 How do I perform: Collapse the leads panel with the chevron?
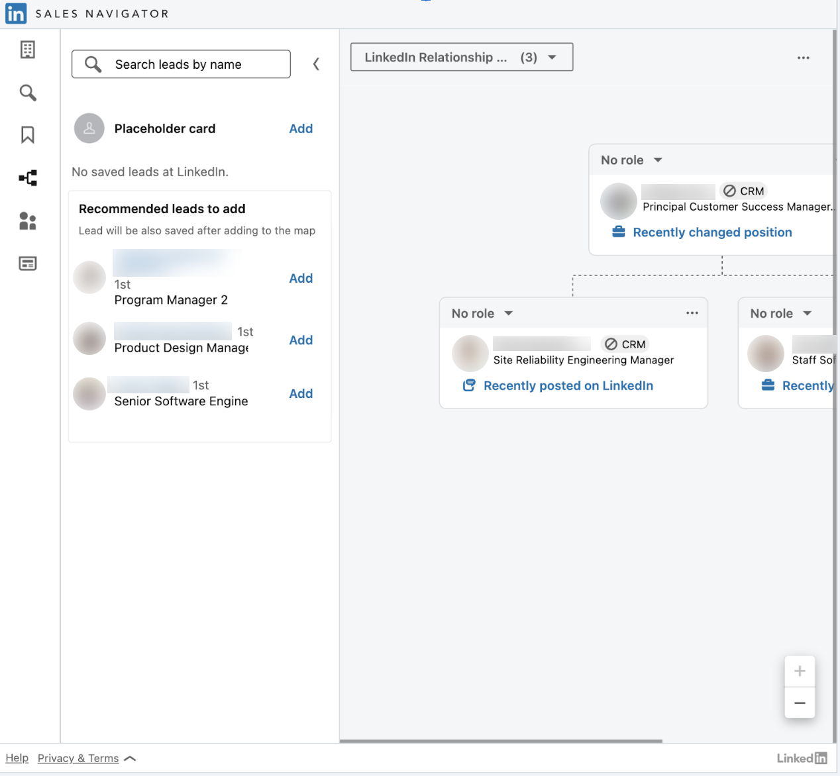pos(317,64)
